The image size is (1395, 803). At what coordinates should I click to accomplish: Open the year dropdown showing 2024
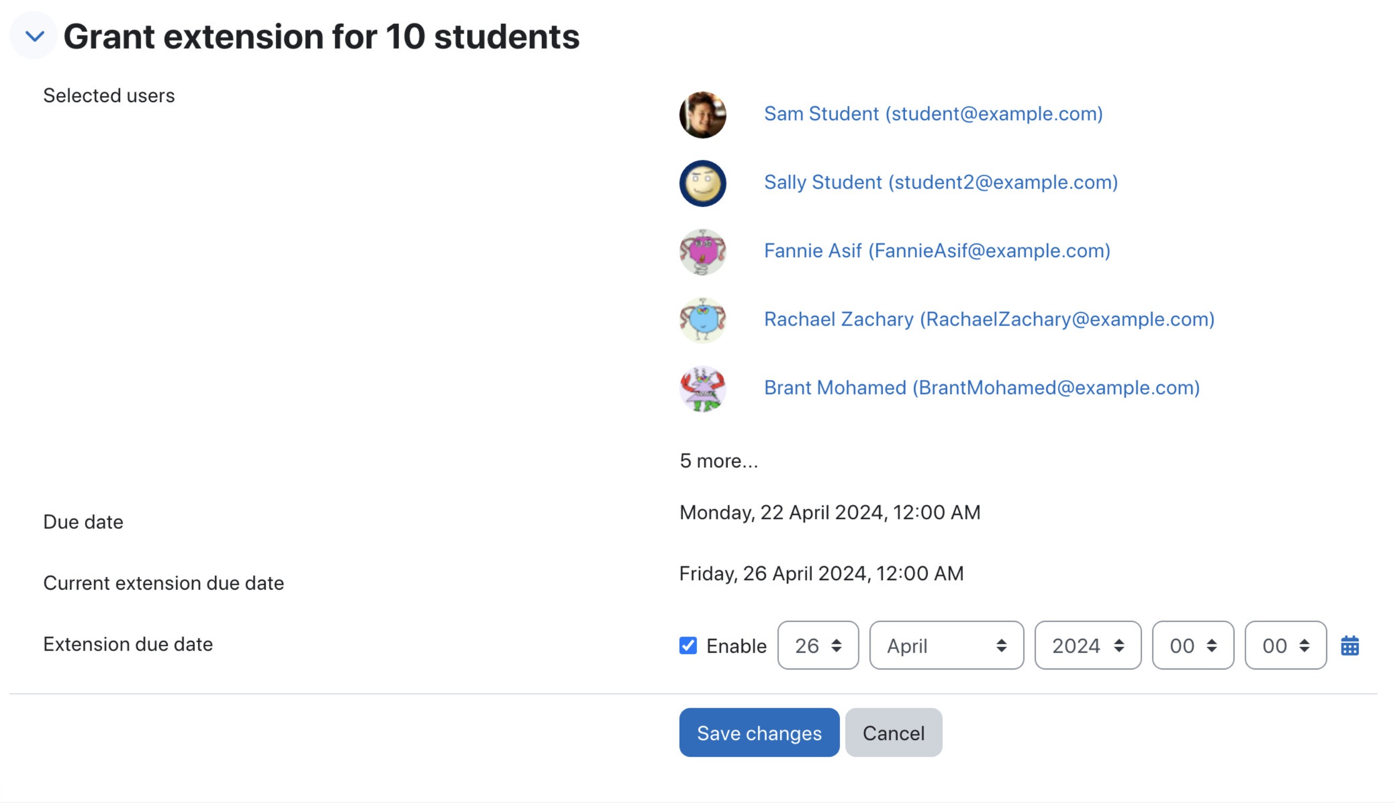click(x=1088, y=645)
